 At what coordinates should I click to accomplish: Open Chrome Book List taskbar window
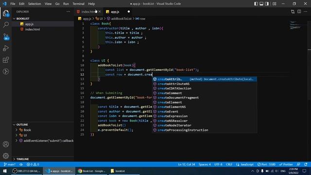coord(91,171)
